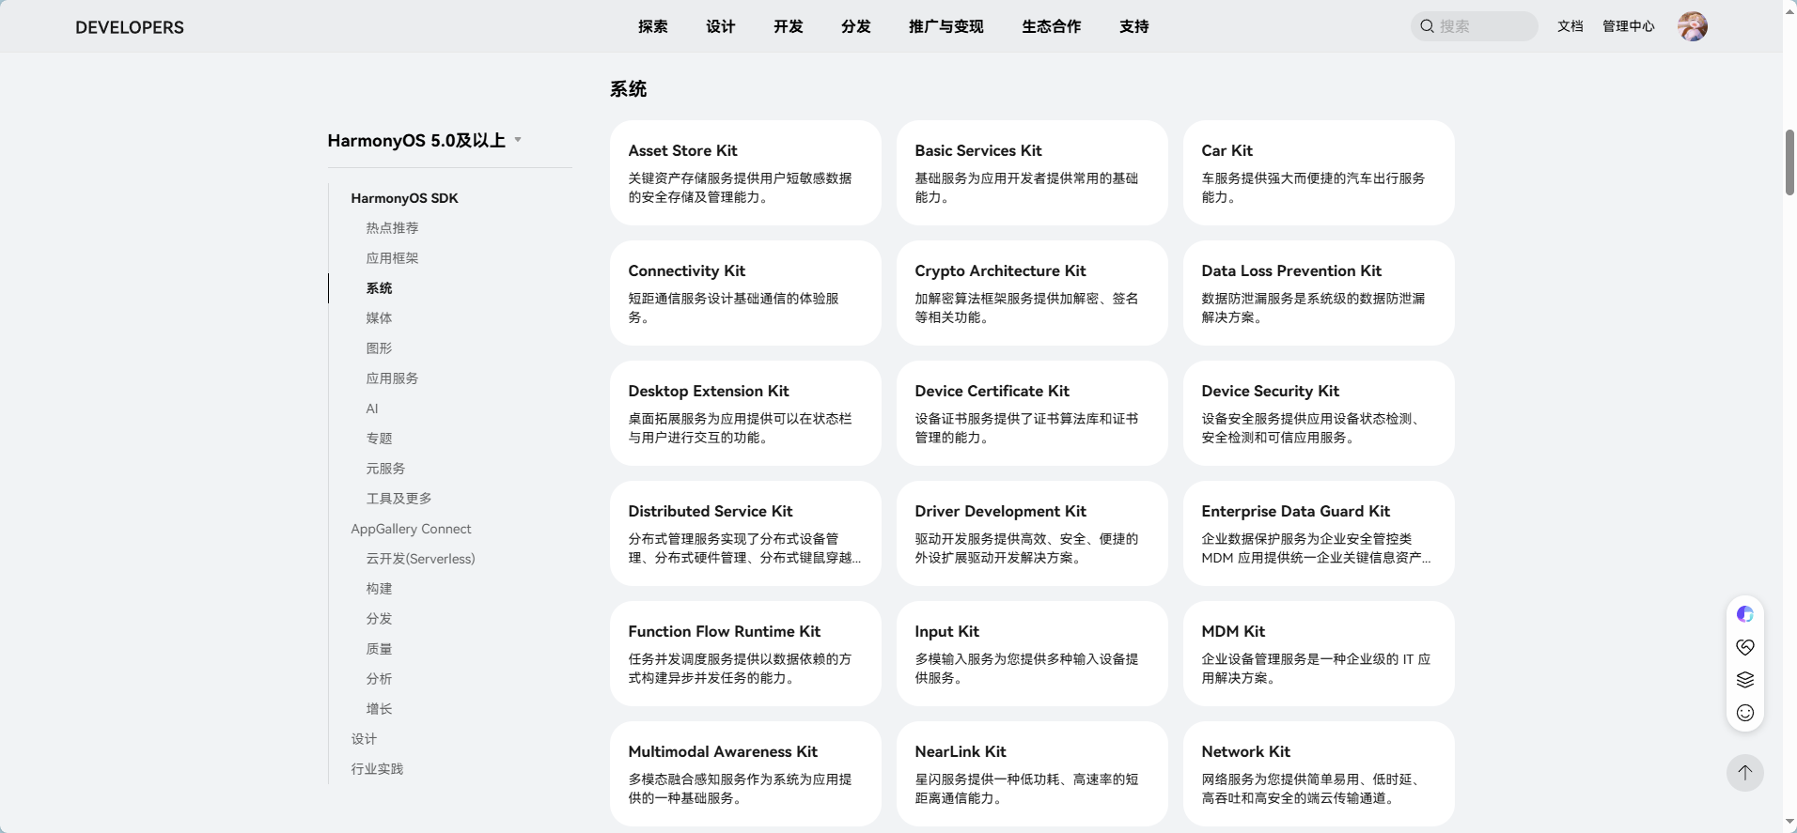
Task: Select 云开发(Serverless) in sidebar
Action: [420, 559]
